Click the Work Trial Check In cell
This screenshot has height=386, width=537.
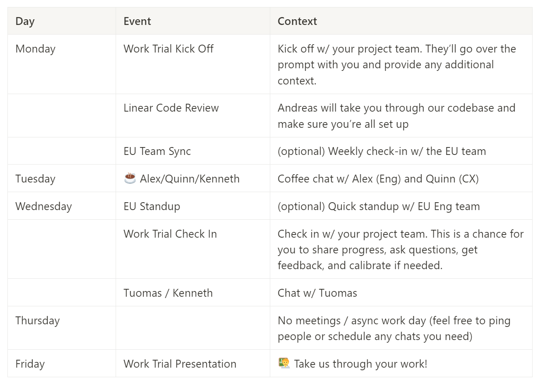click(193, 249)
